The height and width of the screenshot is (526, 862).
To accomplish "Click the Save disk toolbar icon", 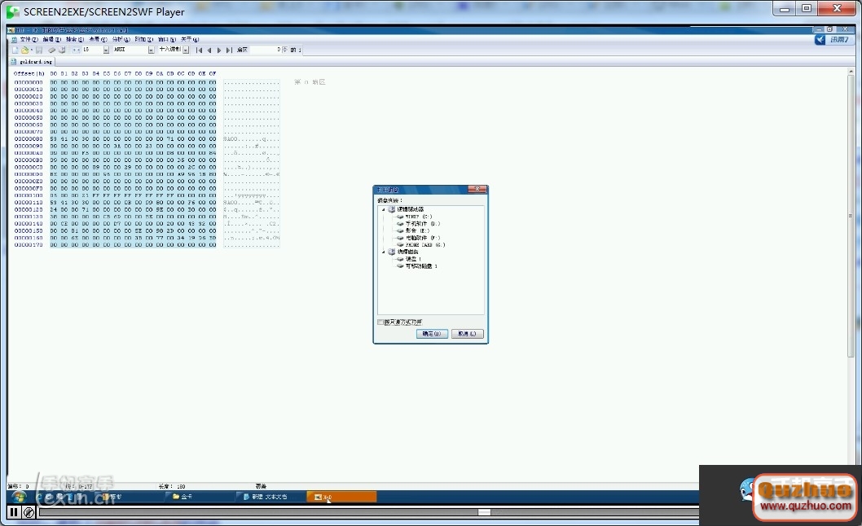I will [x=39, y=50].
